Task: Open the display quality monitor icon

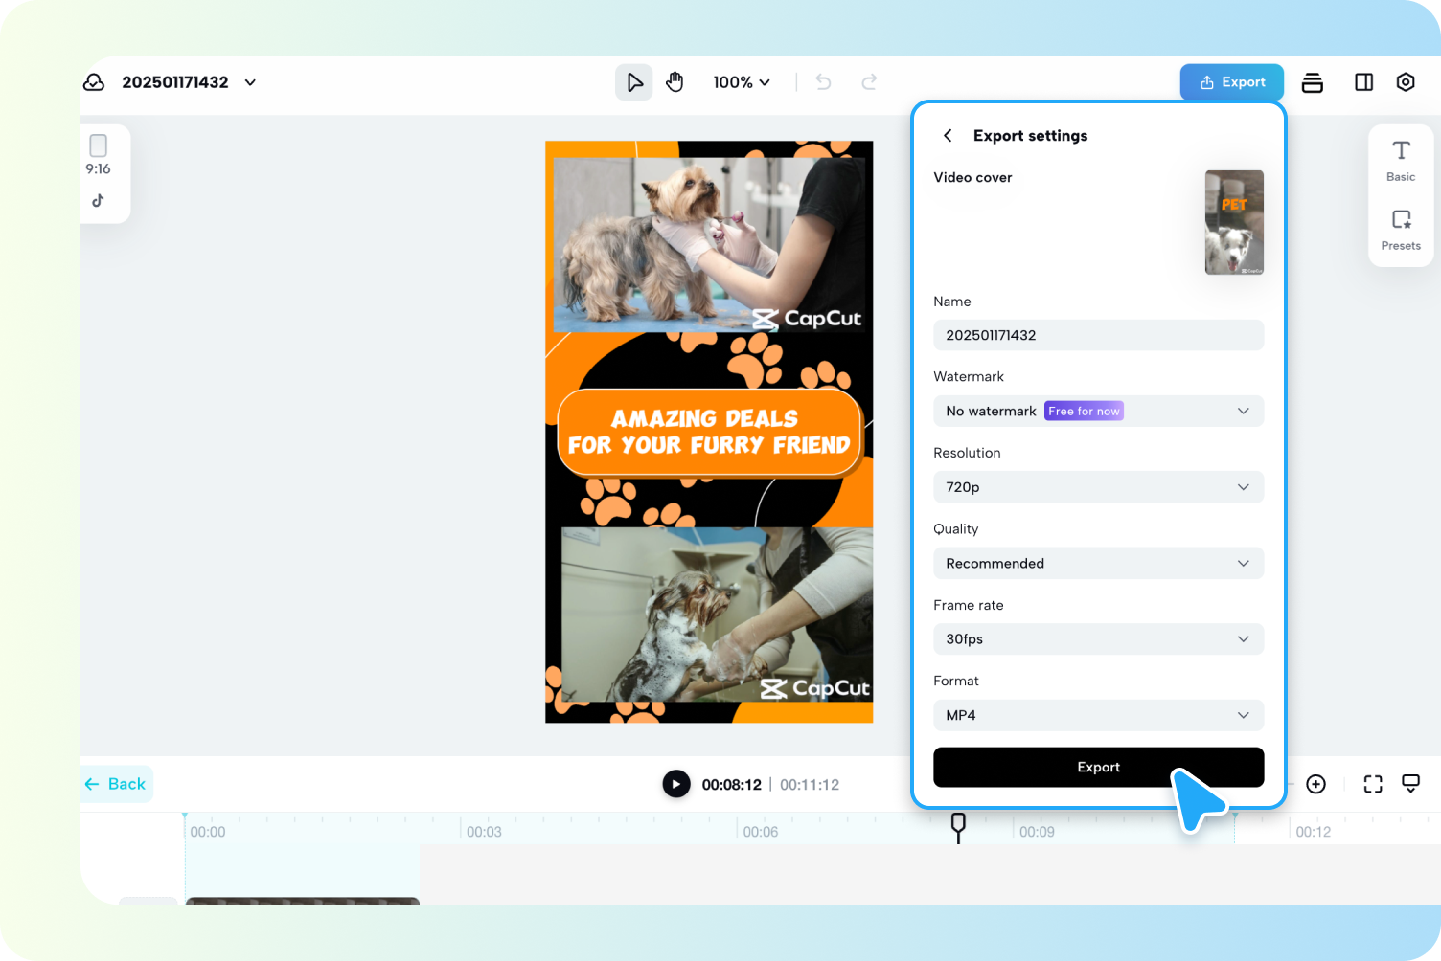Action: click(x=1410, y=783)
